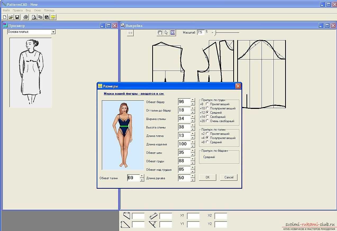Open the Правка menu

pyautogui.click(x=18, y=11)
